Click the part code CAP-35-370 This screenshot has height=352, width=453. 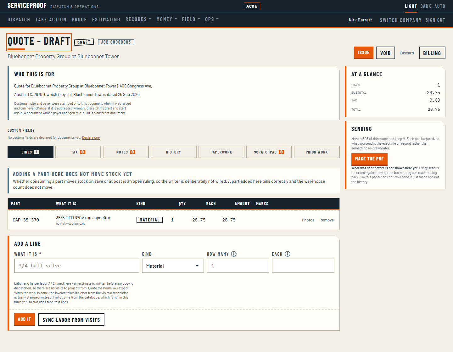[26, 220]
